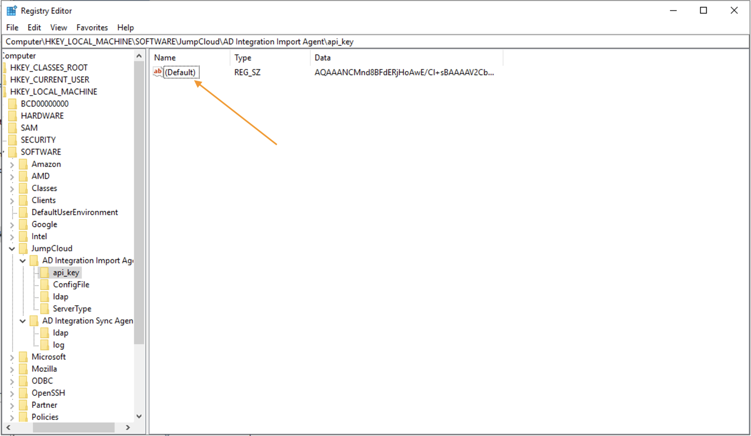This screenshot has width=751, height=436.
Task: Expand the Microsoft registry key
Action: (x=12, y=356)
